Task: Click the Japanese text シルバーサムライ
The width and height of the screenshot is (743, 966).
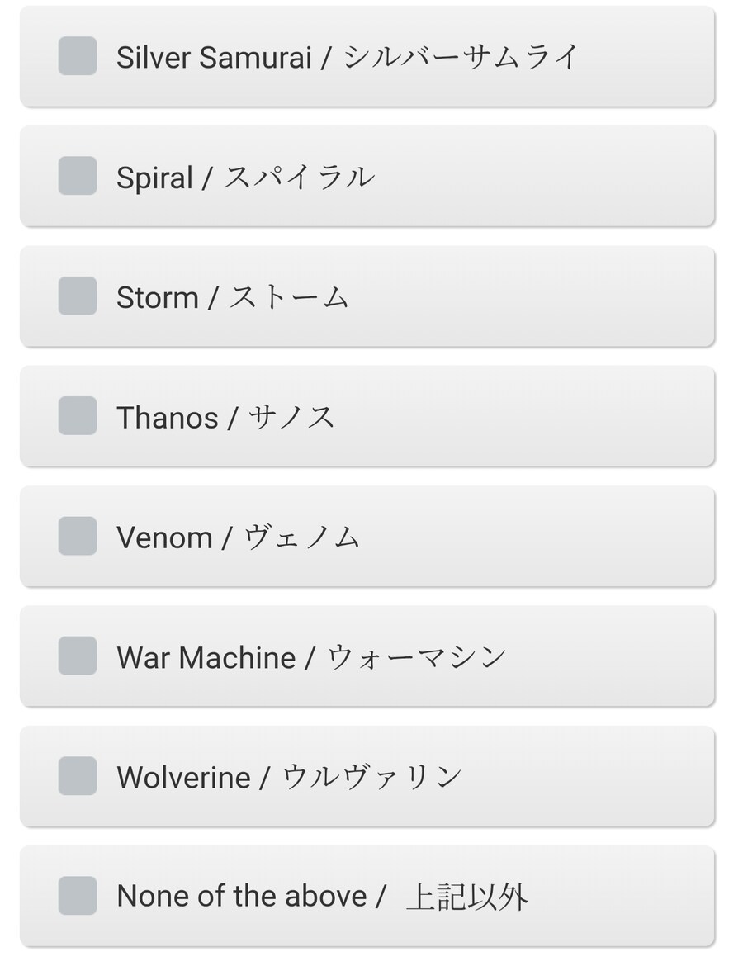Action: [x=461, y=58]
